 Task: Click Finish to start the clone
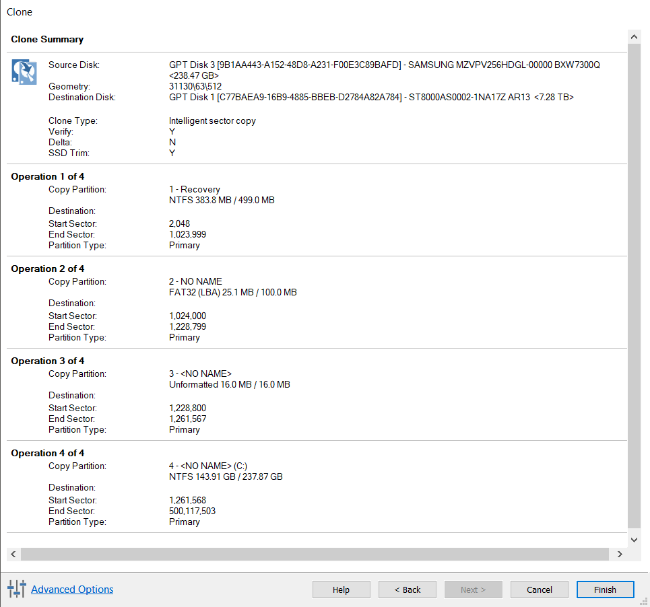pyautogui.click(x=606, y=590)
